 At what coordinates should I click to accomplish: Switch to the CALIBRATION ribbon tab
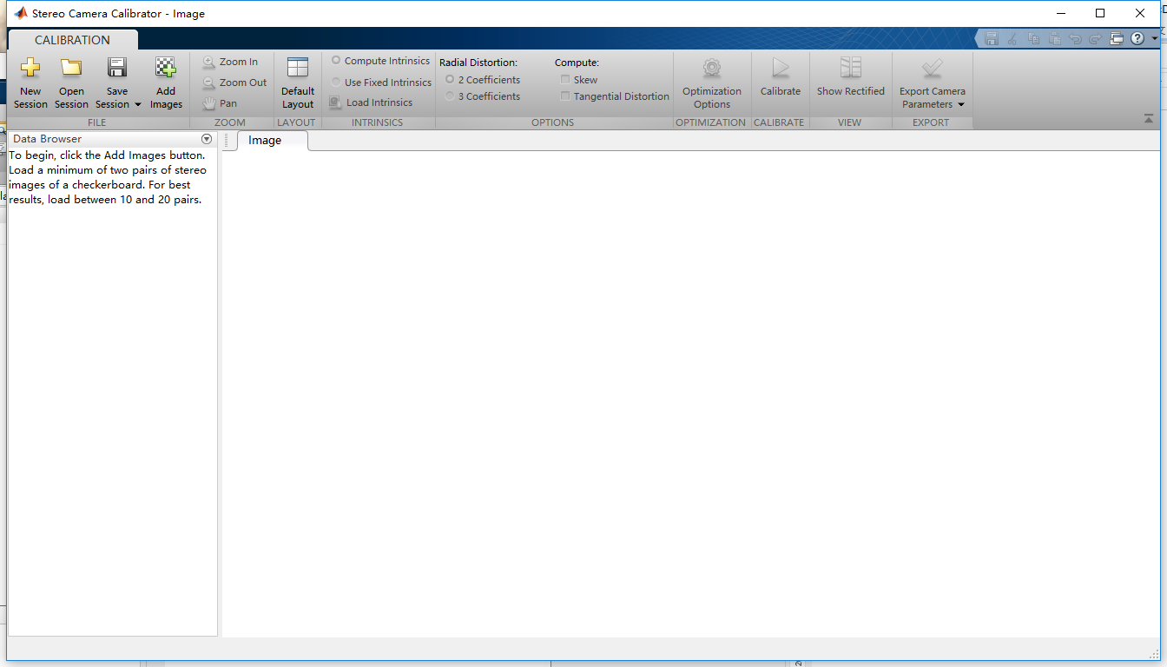[x=72, y=39]
